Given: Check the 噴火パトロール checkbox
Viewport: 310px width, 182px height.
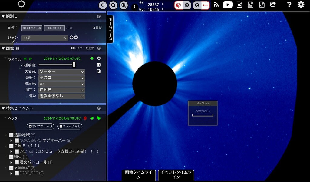Looking at the screenshot, I should click(x=17, y=162).
